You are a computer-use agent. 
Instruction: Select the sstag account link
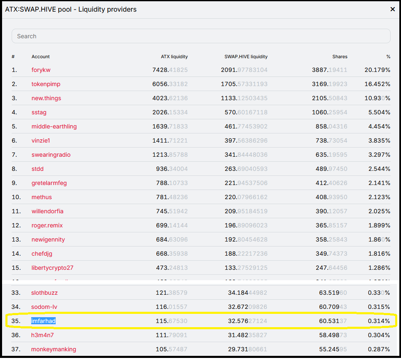39,112
